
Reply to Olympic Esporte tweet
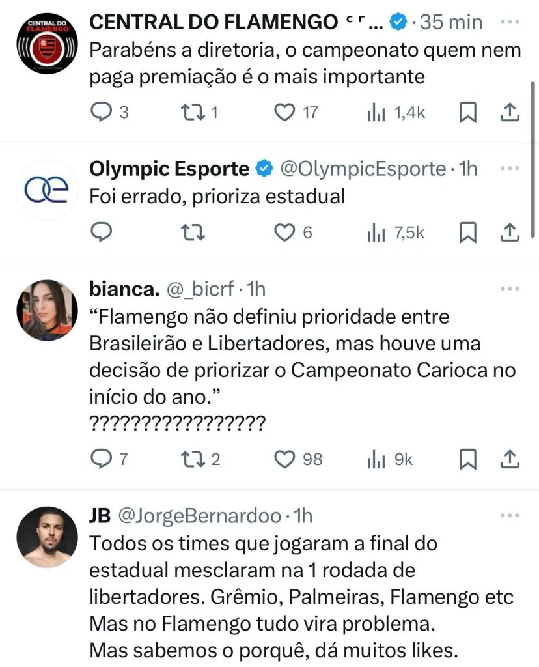101,232
